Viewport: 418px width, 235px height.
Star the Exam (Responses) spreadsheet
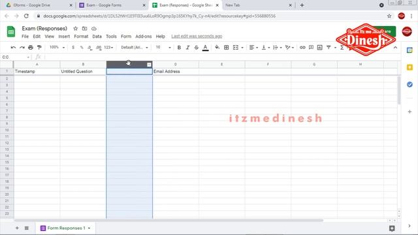(x=76, y=29)
